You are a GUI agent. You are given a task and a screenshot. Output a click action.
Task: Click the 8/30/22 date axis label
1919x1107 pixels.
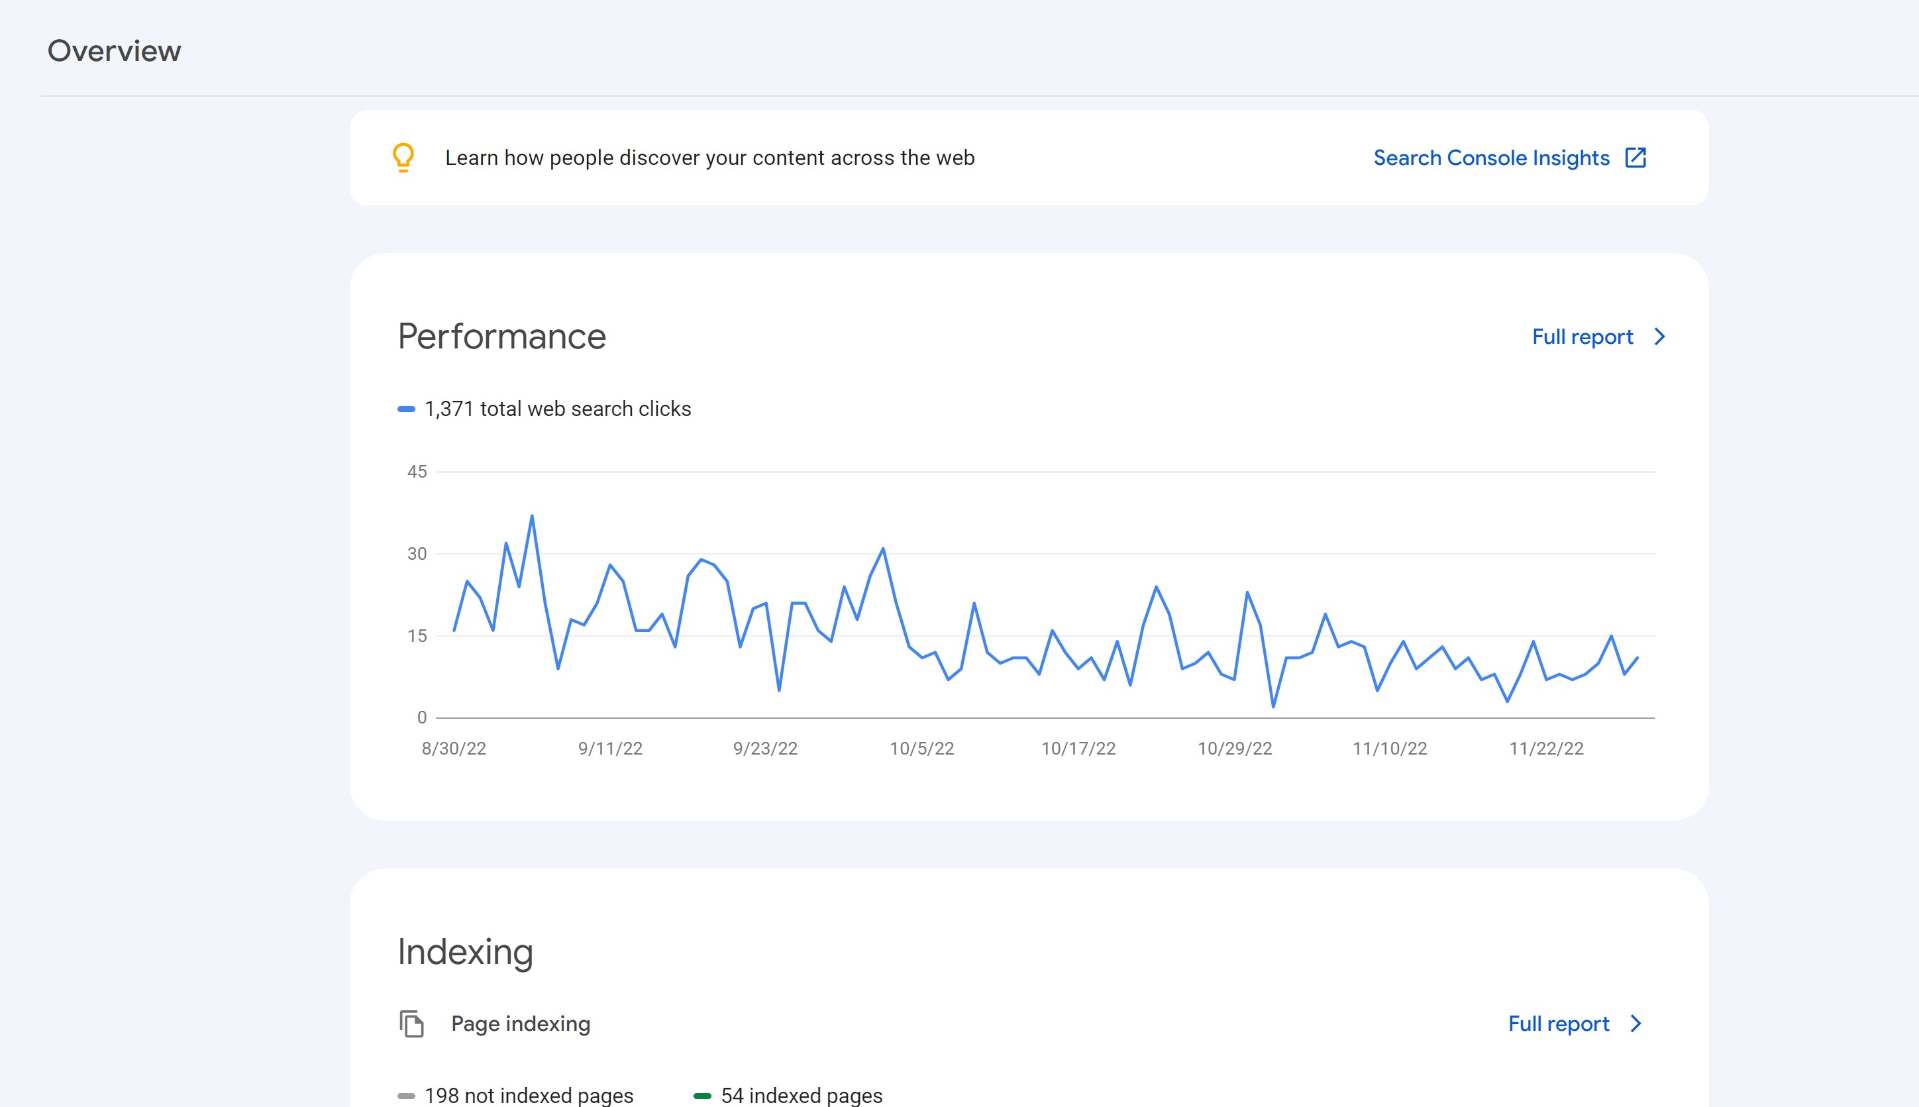point(454,748)
